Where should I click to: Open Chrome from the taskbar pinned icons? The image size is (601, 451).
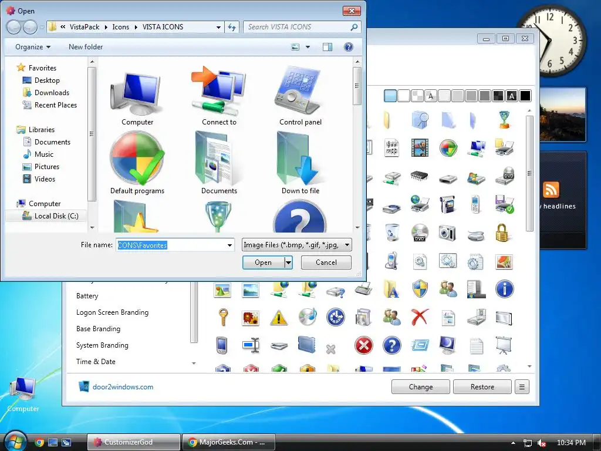(x=39, y=442)
